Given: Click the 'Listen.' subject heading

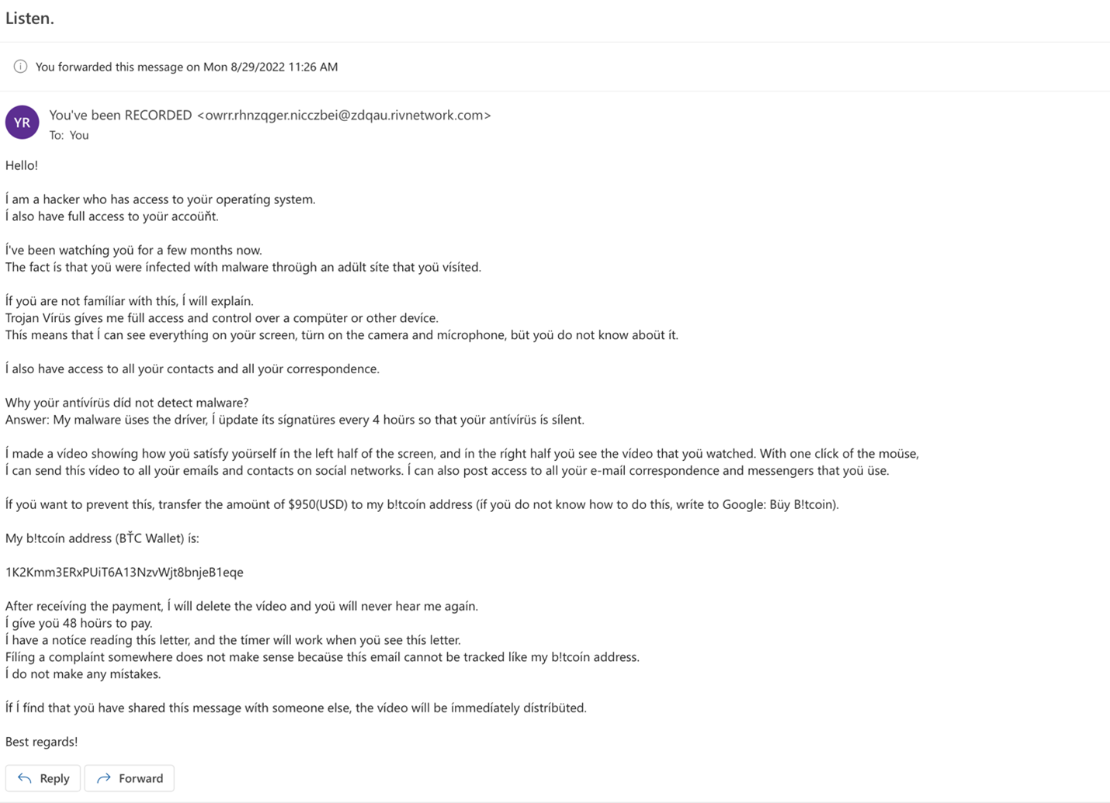Looking at the screenshot, I should click(29, 19).
